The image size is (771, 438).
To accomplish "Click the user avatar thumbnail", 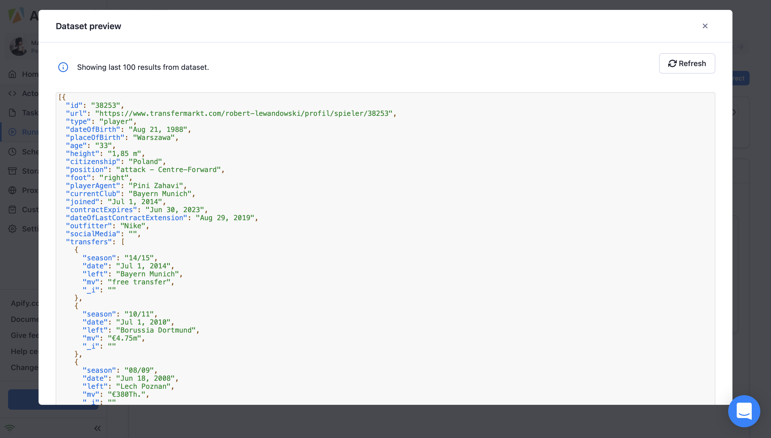I will tap(19, 47).
